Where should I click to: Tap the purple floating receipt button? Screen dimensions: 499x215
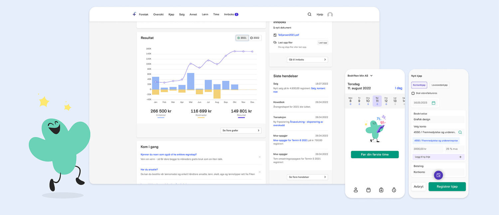point(438,175)
